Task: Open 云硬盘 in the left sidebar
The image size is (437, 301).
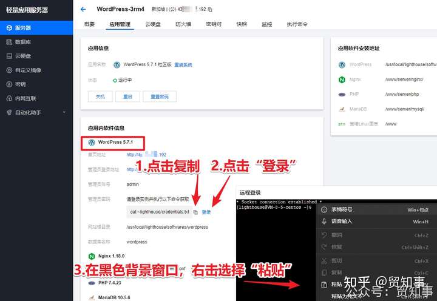Action: coord(36,56)
